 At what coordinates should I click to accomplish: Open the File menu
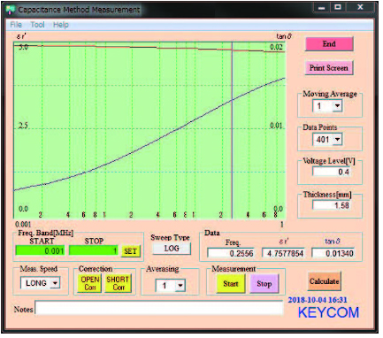16,25
